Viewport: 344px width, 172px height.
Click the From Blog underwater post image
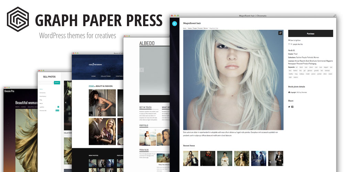[x=163, y=158]
